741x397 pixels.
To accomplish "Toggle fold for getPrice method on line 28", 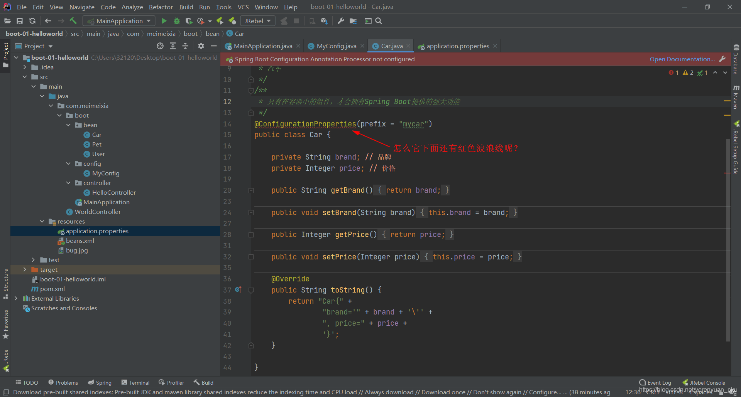I will (251, 235).
